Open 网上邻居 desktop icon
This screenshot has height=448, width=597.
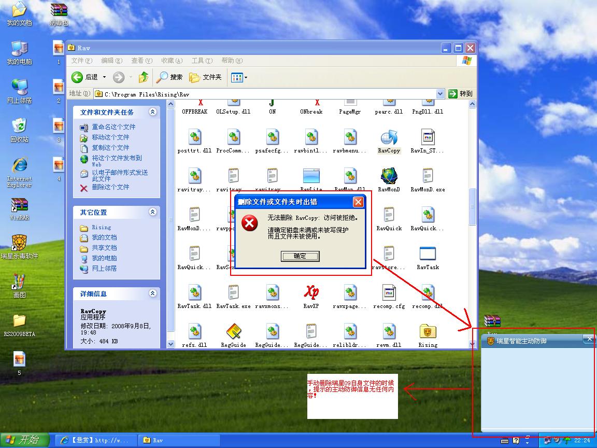(x=19, y=91)
